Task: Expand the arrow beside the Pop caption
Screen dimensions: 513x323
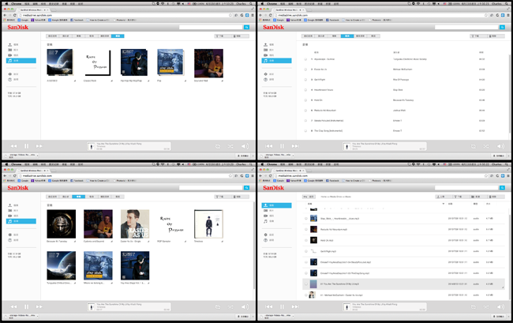Action: click(x=185, y=81)
